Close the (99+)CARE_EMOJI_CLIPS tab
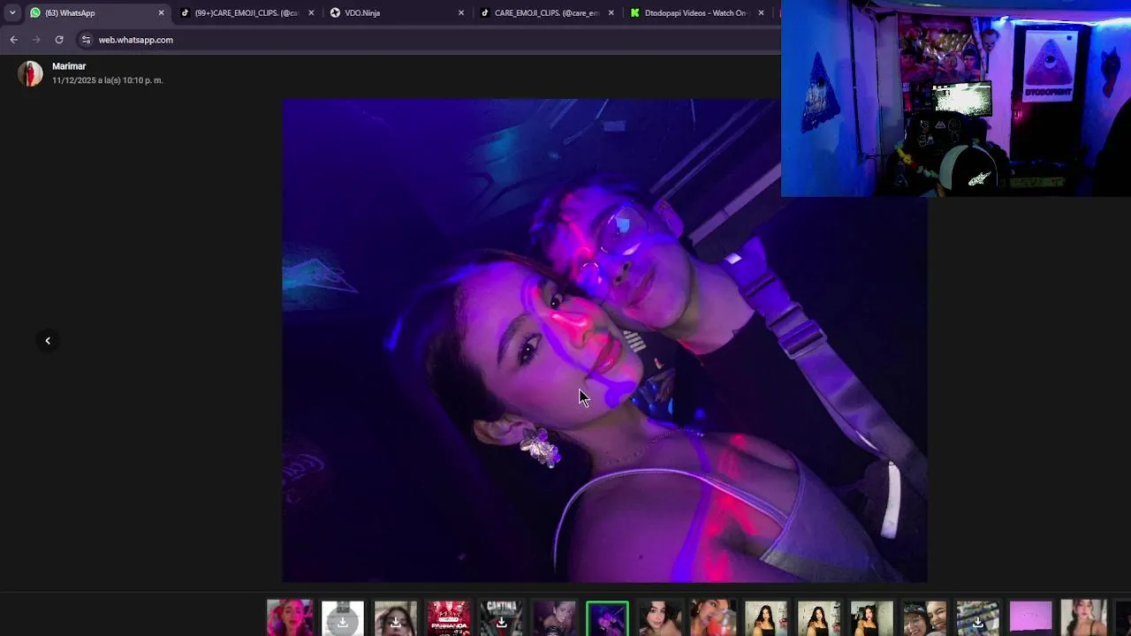The height and width of the screenshot is (636, 1131). pos(311,13)
